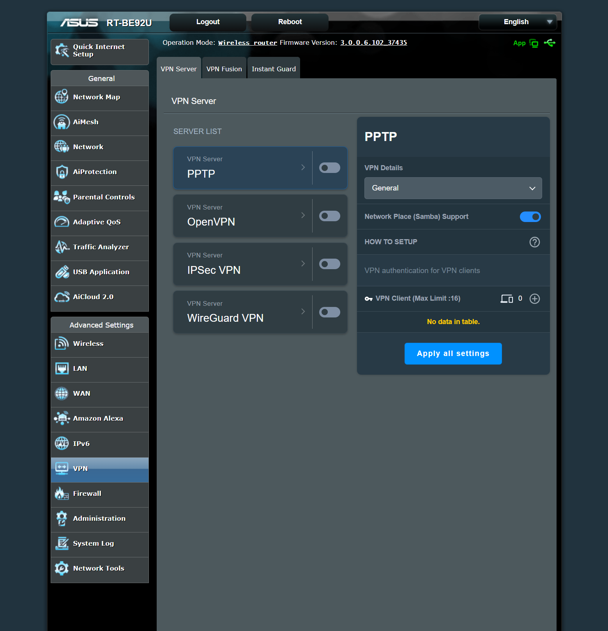The image size is (608, 631).
Task: Add a VPN client with plus icon
Action: tap(535, 299)
